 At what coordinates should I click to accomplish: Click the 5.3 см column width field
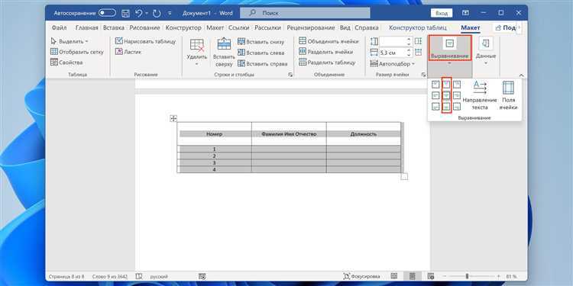[x=393, y=53]
